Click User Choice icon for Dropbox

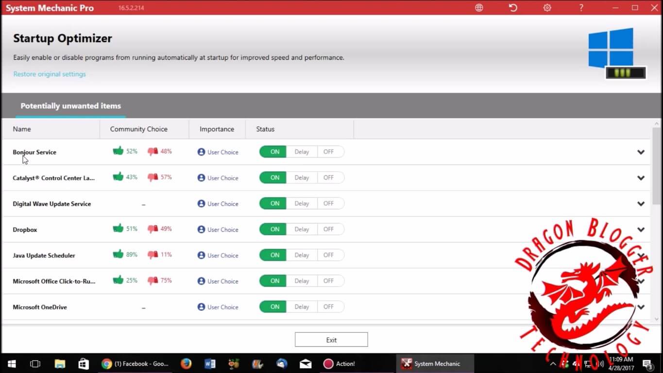coord(201,229)
